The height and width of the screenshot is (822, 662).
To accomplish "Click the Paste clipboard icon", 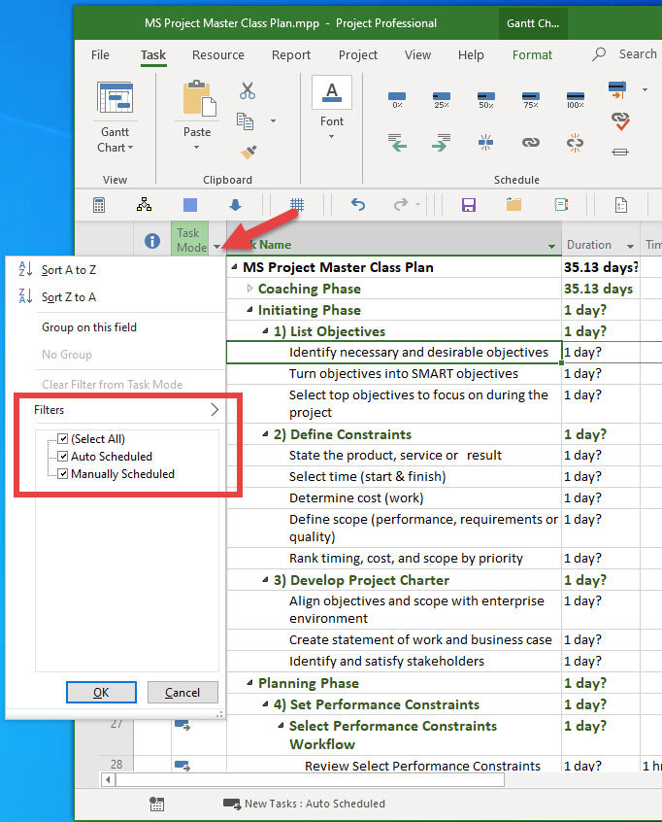I will coord(199,98).
